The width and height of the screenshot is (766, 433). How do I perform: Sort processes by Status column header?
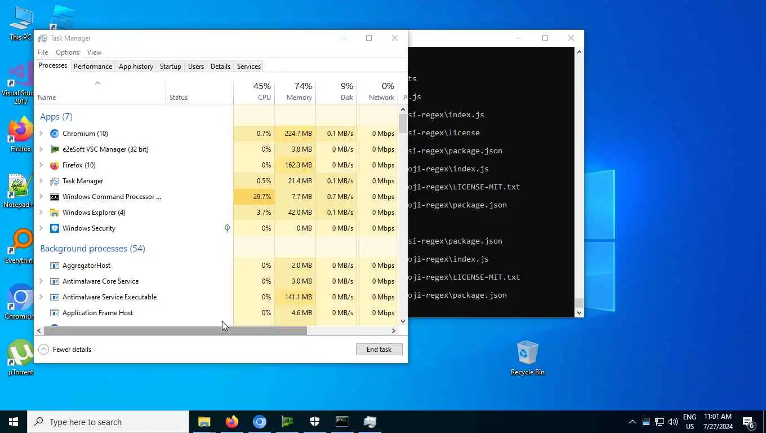(x=199, y=92)
